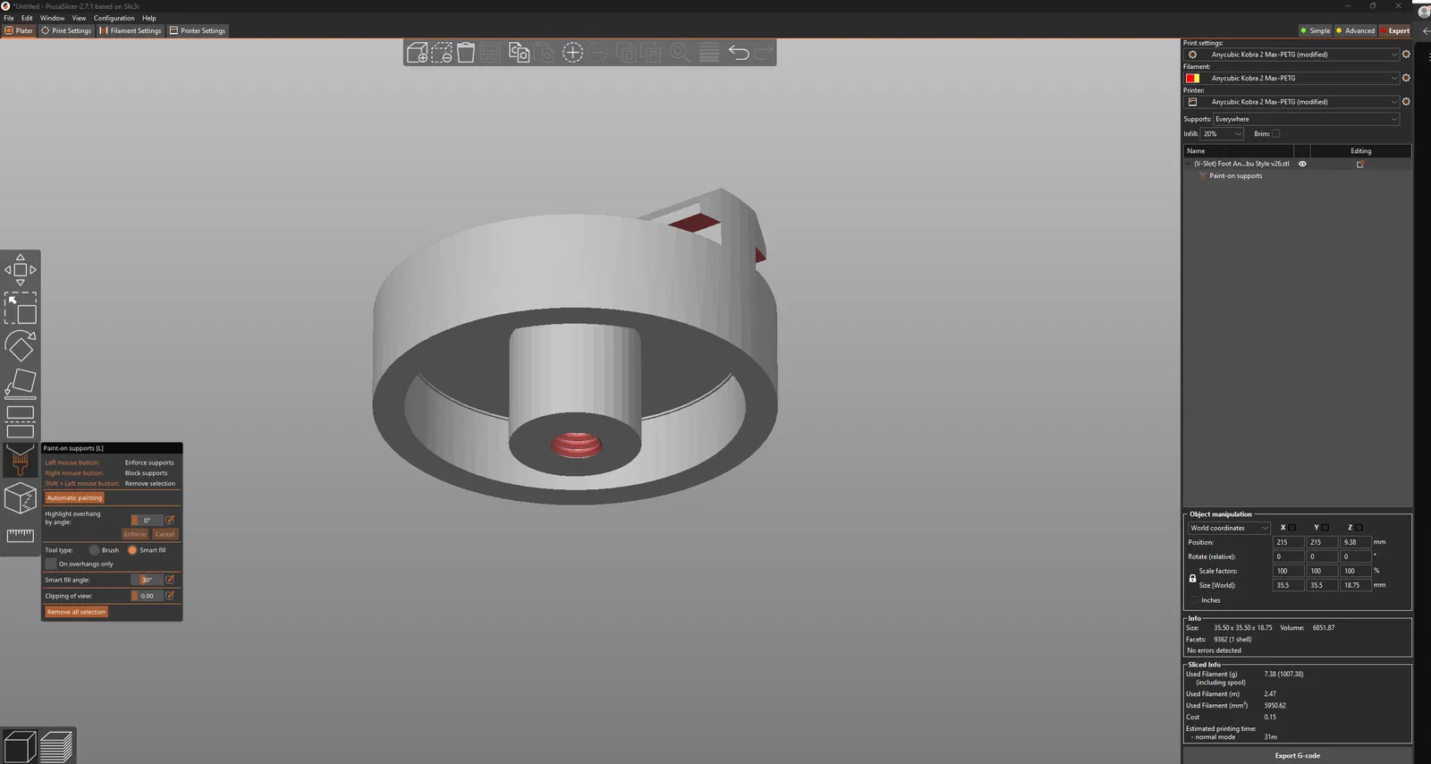1431x764 pixels.
Task: Click the Enforce overhang button
Action: [135, 534]
